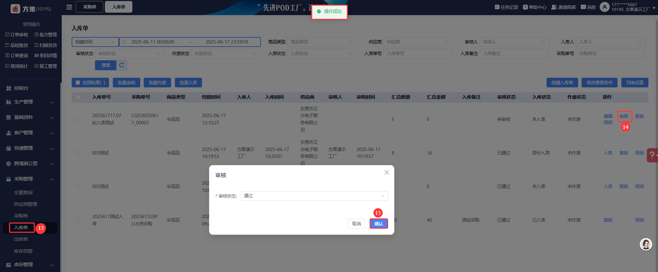
Task: Toggle the select-all checkbox in table header
Action: 78,97
